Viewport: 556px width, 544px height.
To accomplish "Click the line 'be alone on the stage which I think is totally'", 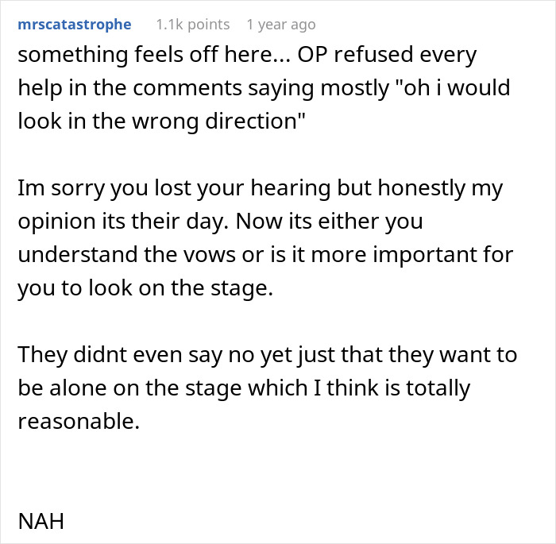I will [244, 388].
